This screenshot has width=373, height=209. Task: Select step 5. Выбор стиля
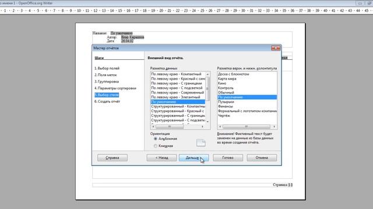click(107, 95)
